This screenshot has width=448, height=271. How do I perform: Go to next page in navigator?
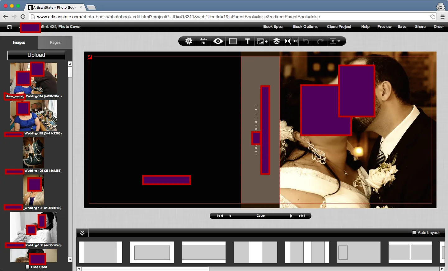[x=291, y=216]
